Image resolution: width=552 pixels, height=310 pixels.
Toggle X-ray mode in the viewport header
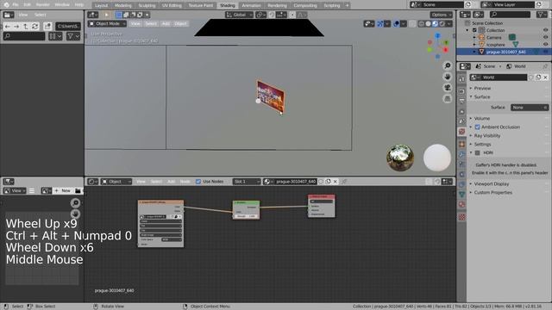pos(412,23)
